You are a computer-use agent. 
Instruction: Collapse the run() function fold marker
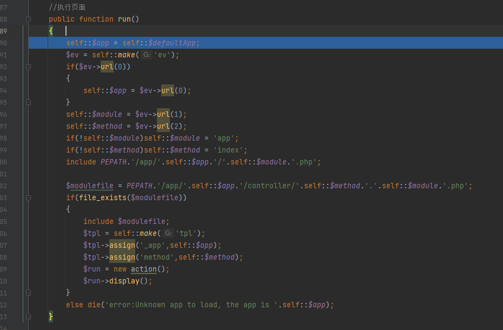click(28, 19)
